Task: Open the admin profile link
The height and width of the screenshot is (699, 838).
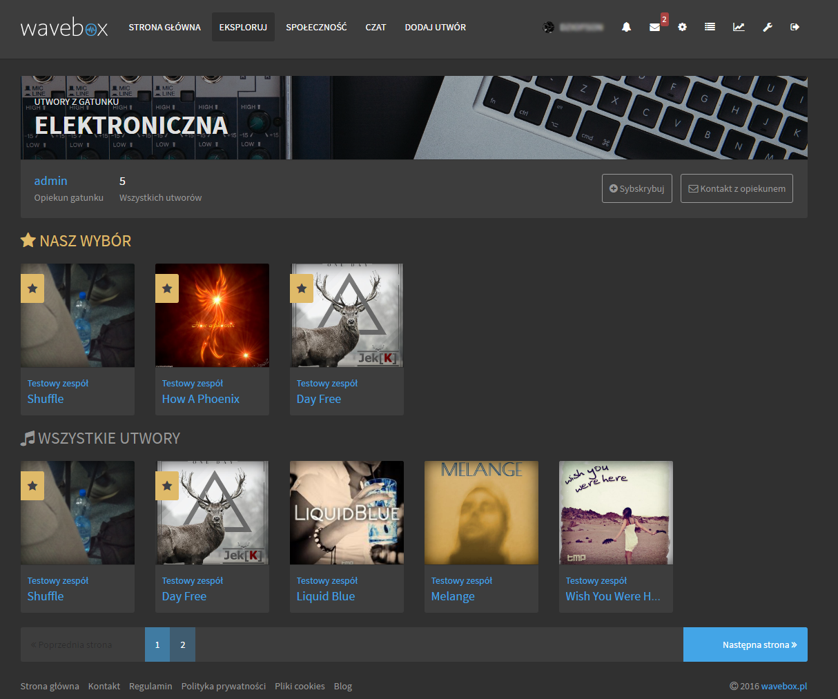Action: pos(51,181)
